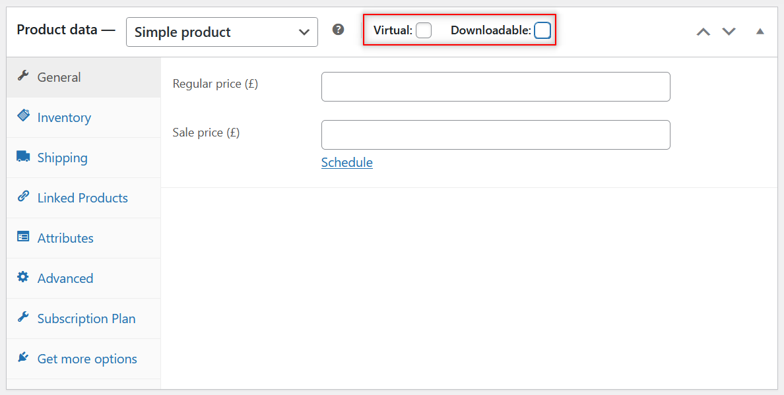Screen dimensions: 784x395
Task: Click the Linked Products chain icon
Action: click(24, 197)
